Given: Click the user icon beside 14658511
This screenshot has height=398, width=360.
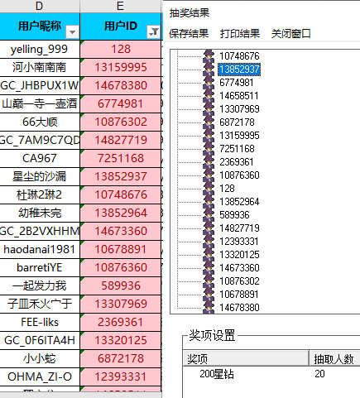Looking at the screenshot, I should tap(209, 96).
